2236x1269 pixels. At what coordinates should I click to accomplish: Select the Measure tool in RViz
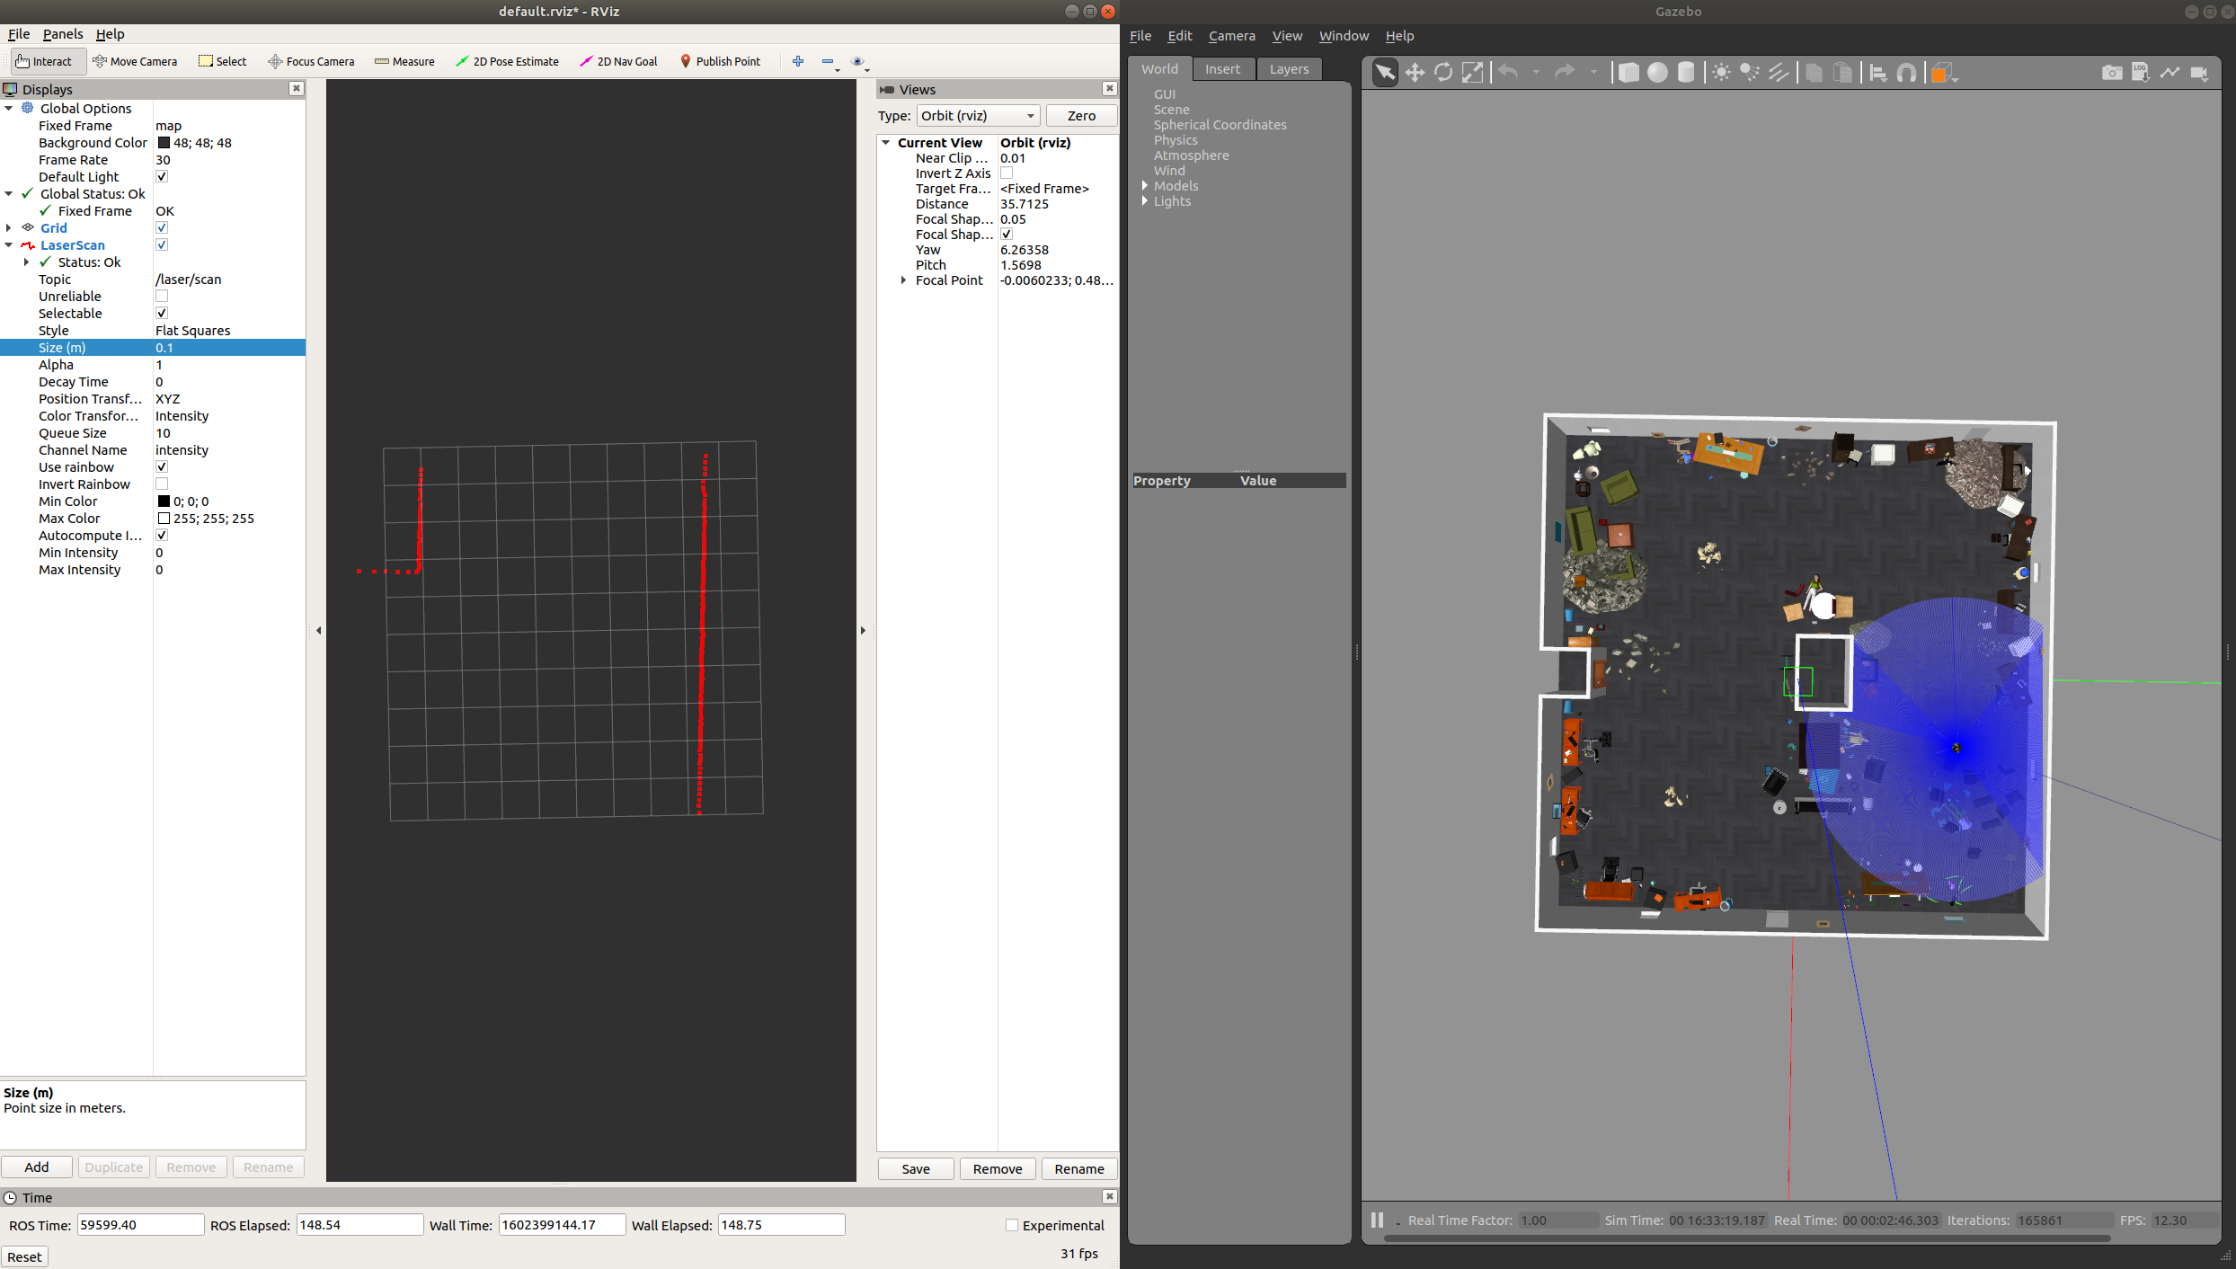point(404,61)
